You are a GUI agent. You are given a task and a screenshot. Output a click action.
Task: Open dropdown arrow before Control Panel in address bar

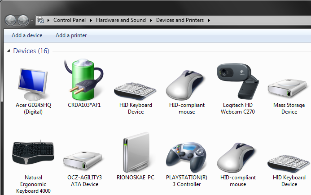click(48, 20)
